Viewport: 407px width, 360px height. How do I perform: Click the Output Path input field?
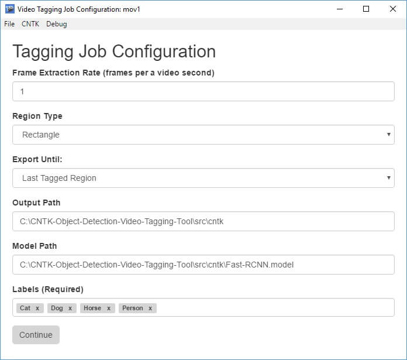point(203,221)
